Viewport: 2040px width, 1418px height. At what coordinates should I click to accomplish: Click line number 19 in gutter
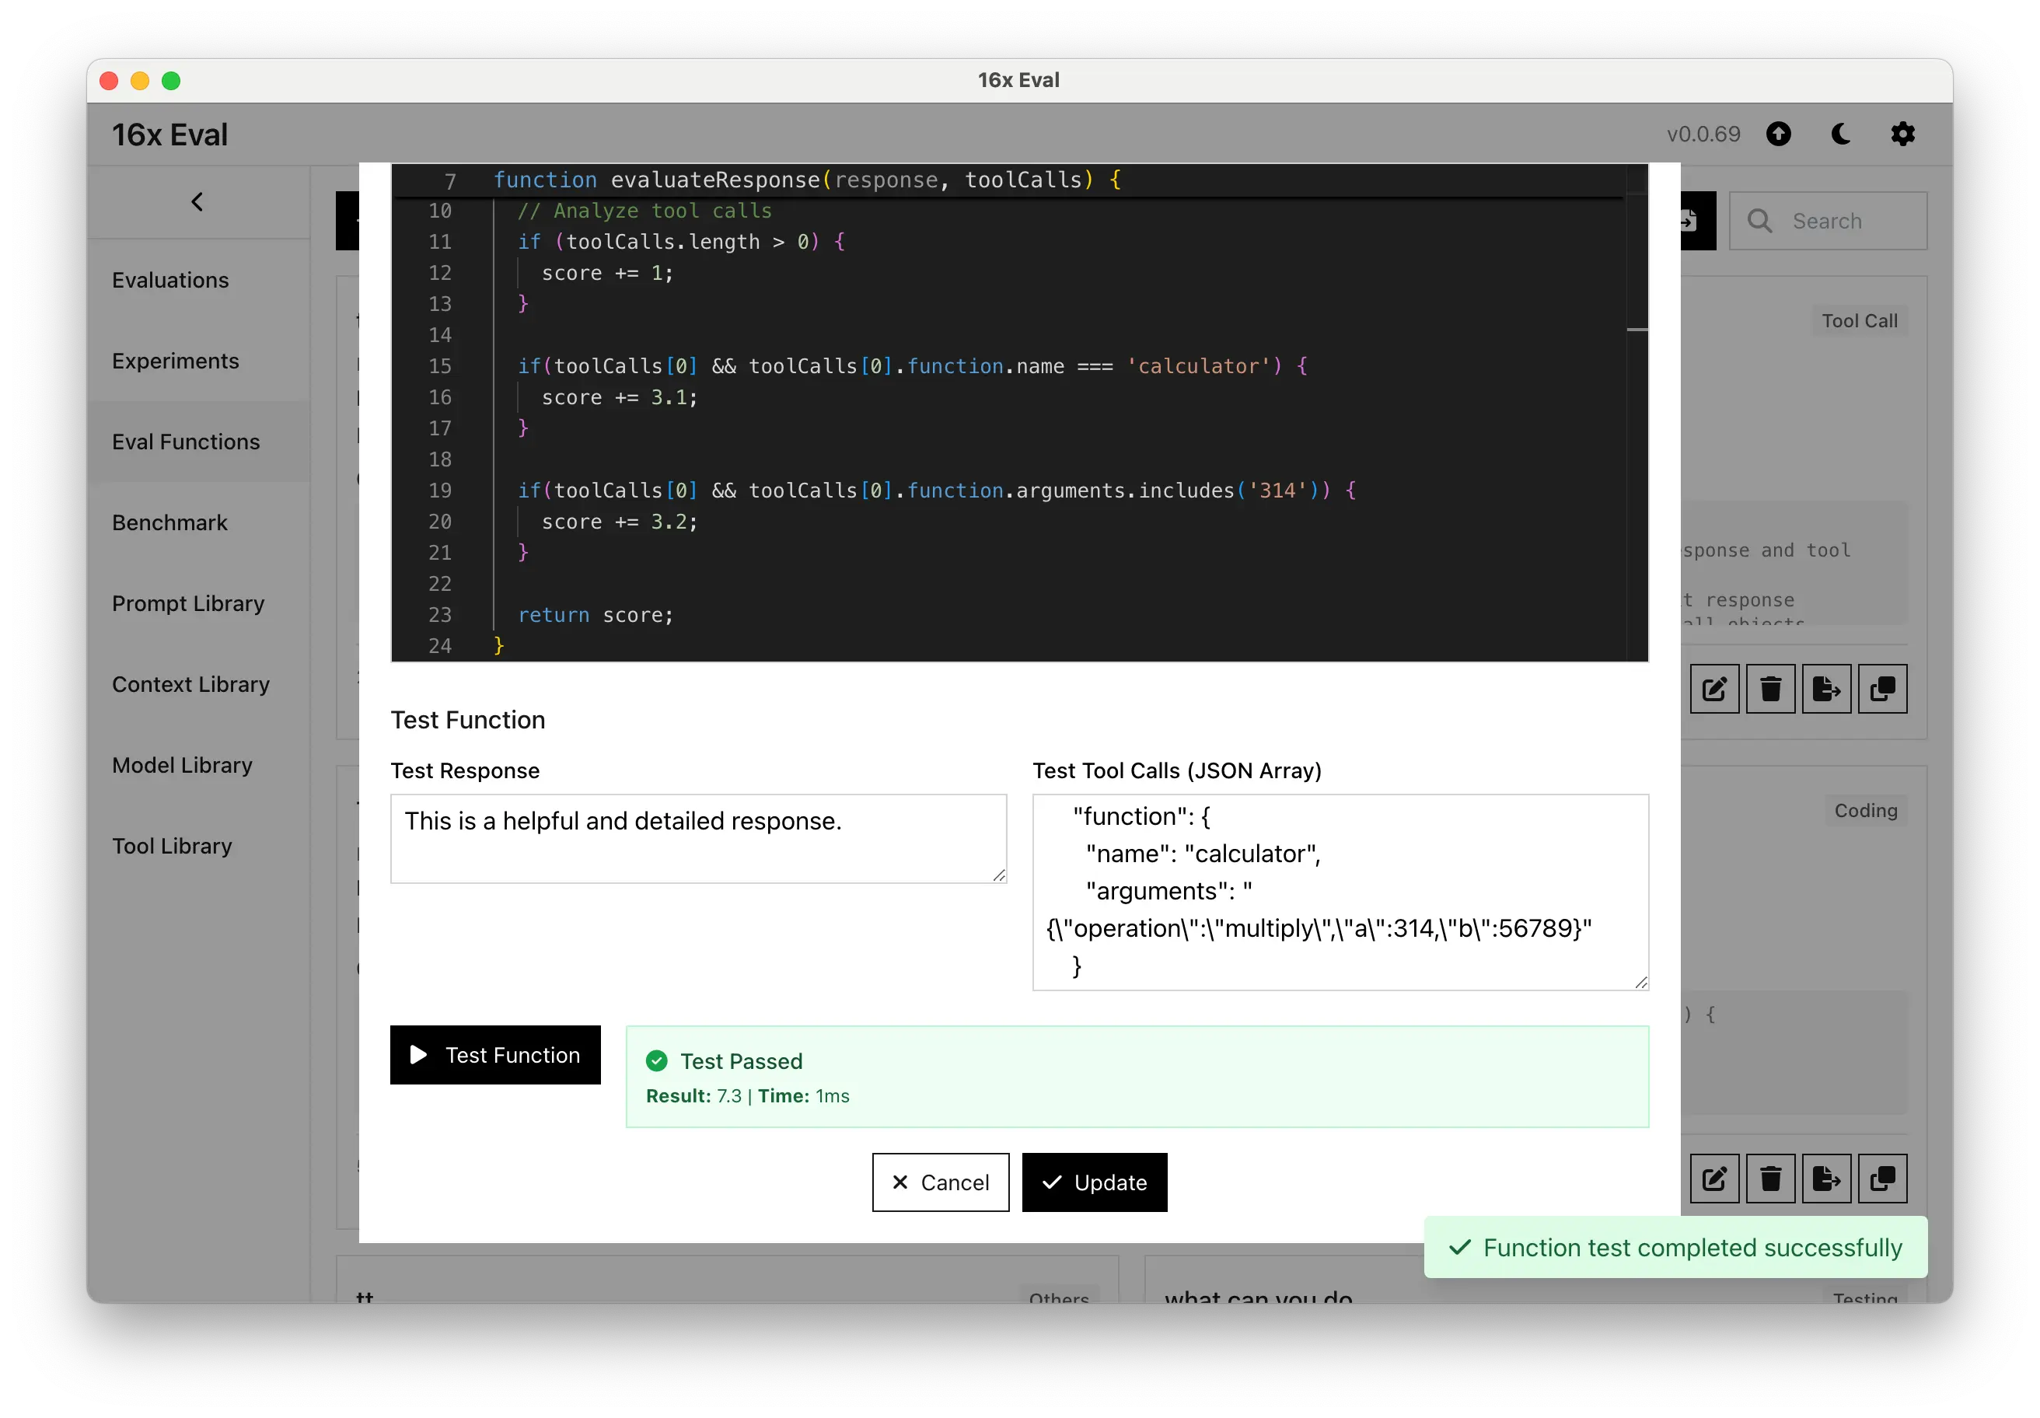point(440,491)
